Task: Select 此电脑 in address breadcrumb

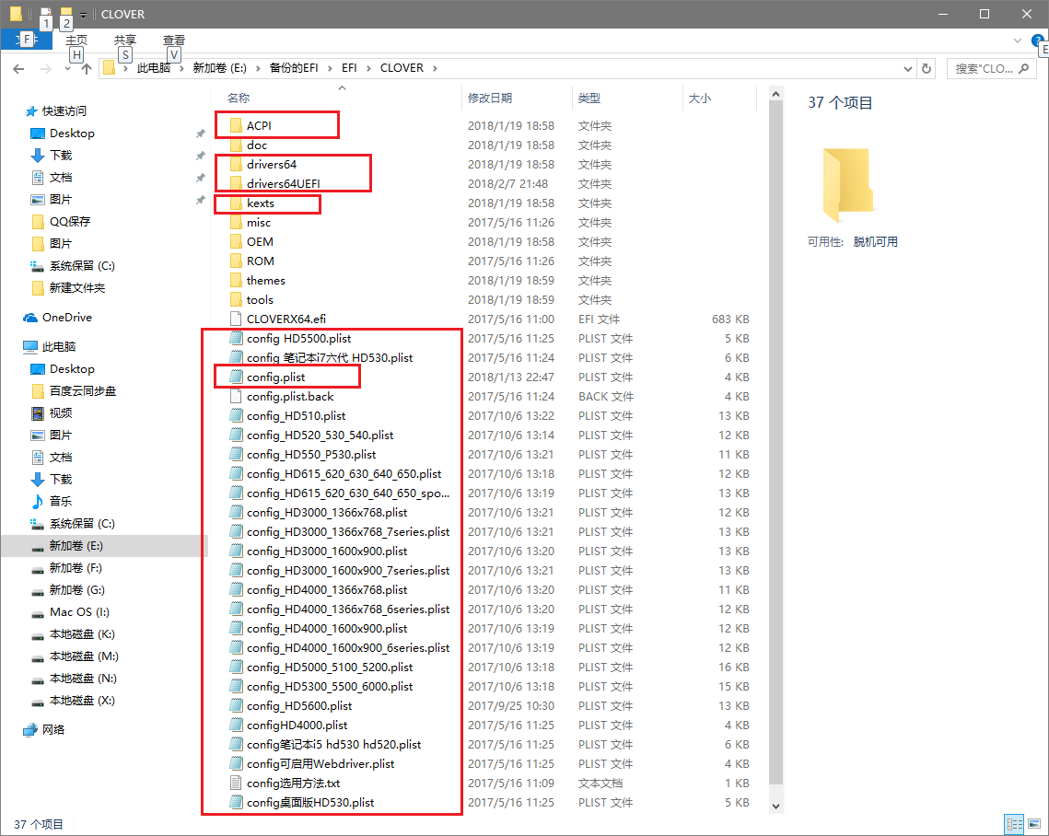Action: [153, 68]
